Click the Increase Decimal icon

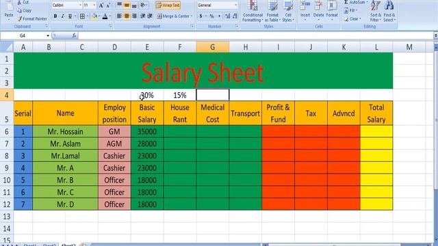(228, 16)
